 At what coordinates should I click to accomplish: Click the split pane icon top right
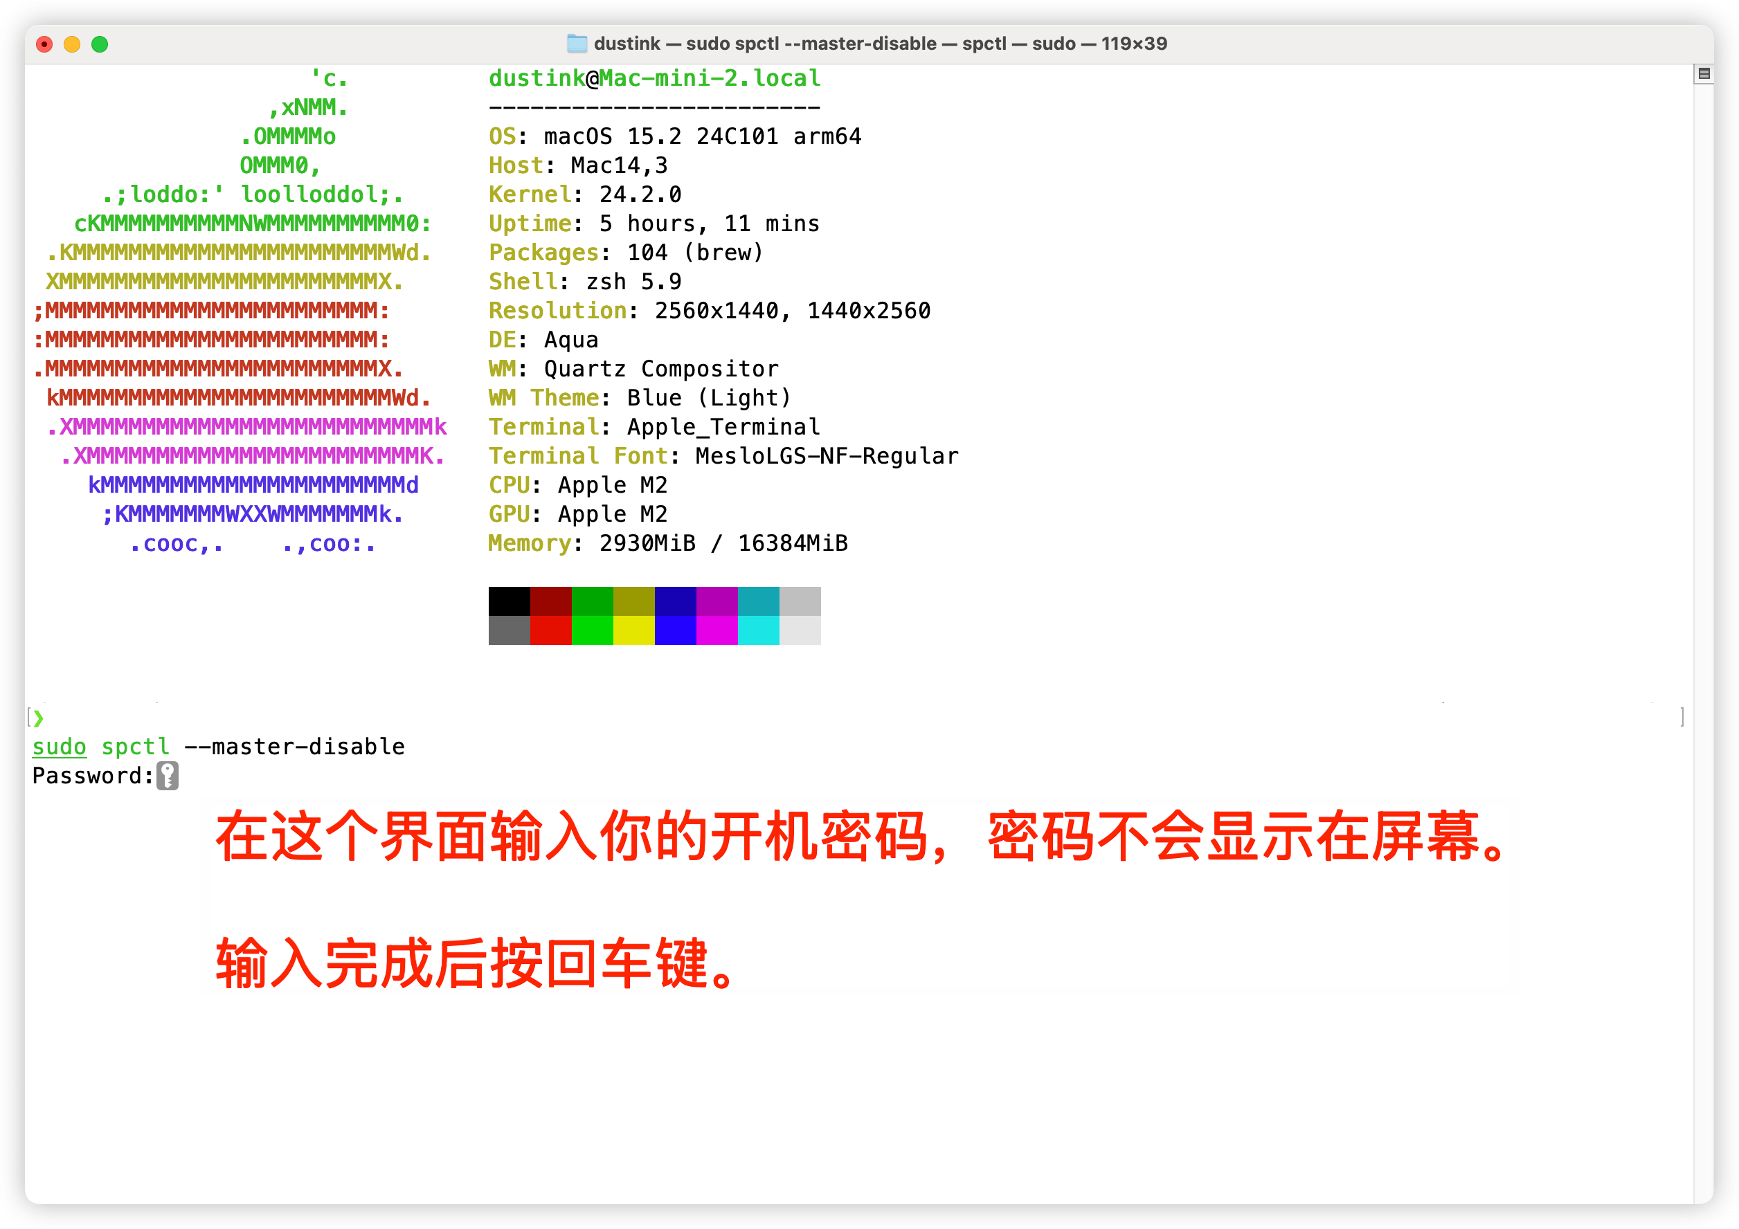pos(1704,73)
